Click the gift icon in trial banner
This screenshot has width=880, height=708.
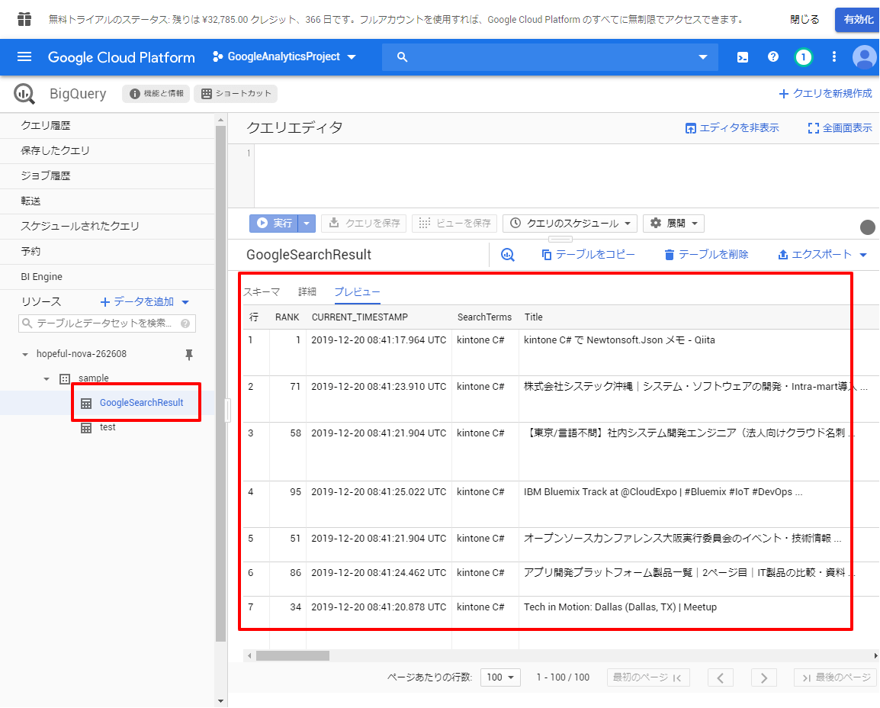coord(24,19)
